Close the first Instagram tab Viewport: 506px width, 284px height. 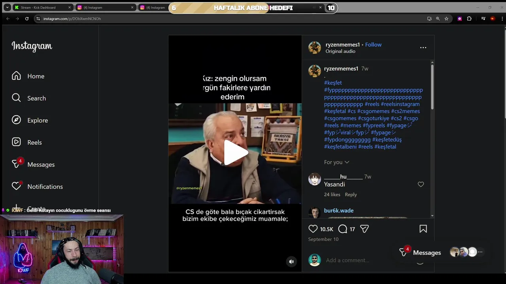click(x=132, y=7)
